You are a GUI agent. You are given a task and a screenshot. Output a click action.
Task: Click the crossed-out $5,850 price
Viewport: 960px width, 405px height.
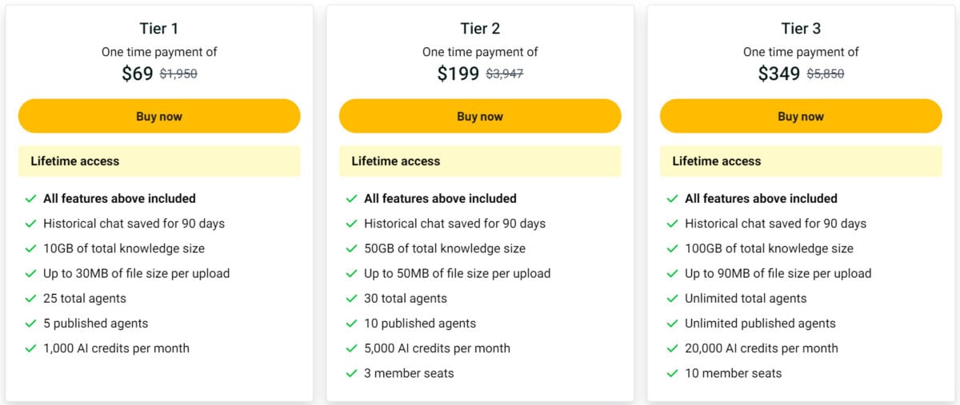[x=825, y=73]
